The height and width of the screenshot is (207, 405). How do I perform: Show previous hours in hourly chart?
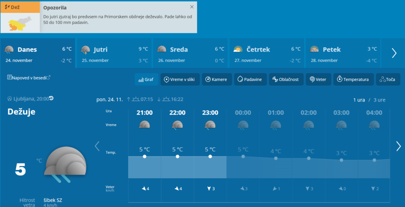(x=97, y=146)
